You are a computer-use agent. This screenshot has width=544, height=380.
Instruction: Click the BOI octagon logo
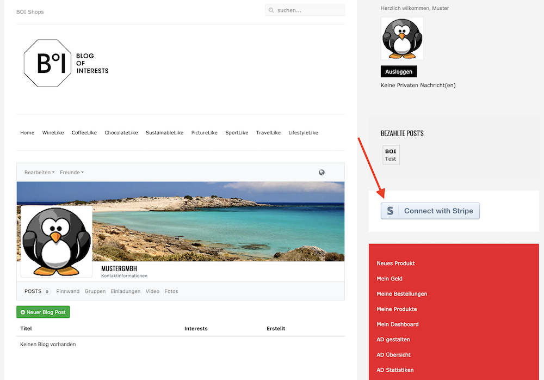(47, 64)
